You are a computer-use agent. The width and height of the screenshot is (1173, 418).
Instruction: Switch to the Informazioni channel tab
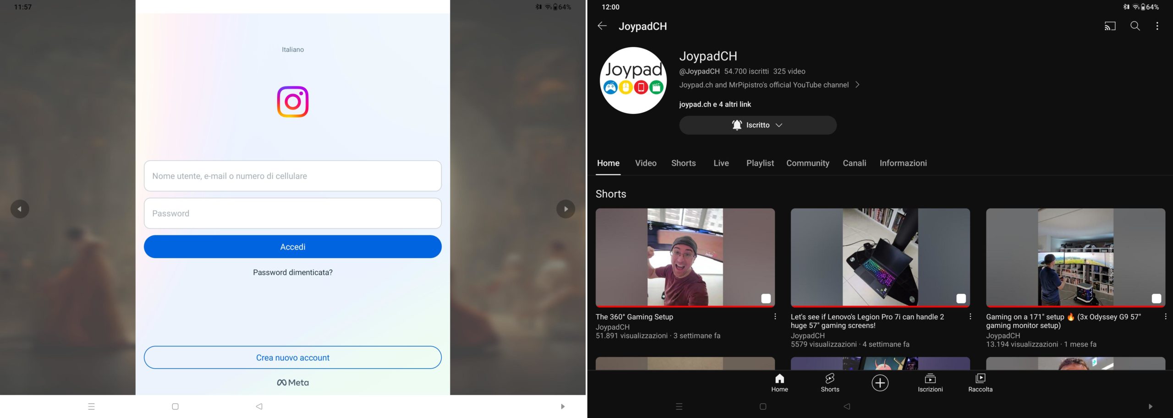pos(903,163)
